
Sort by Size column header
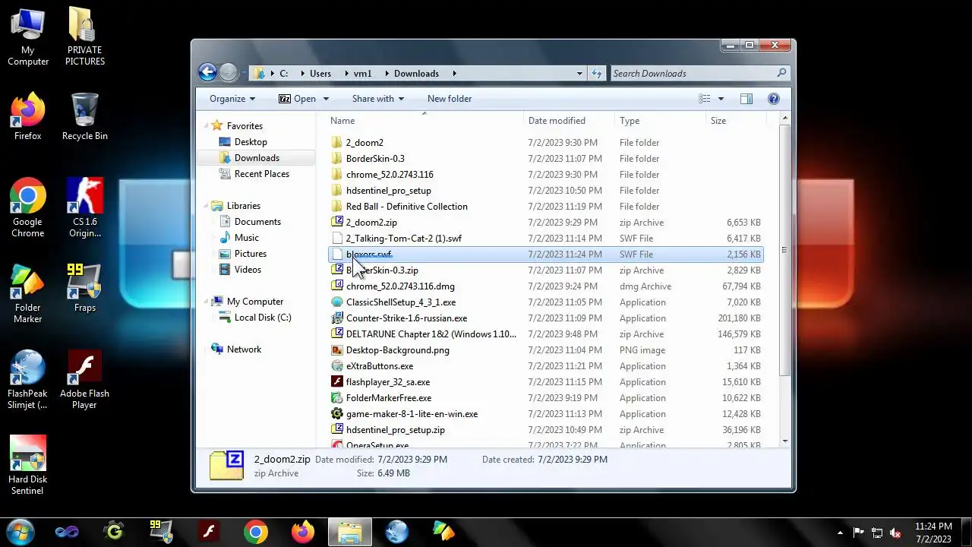735,121
